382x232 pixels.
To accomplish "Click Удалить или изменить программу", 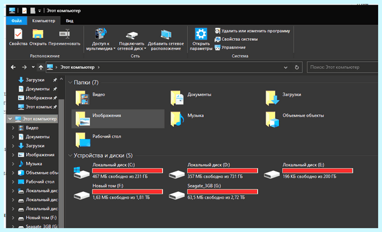I will click(252, 31).
